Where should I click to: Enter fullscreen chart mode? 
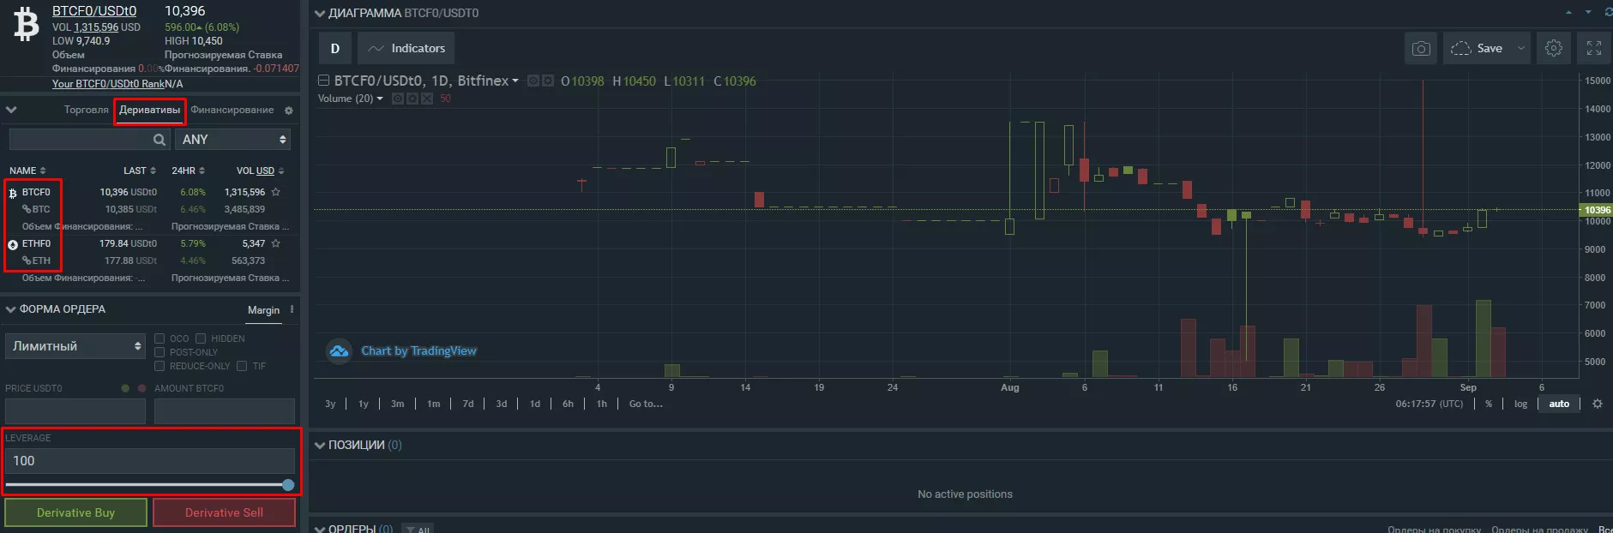tap(1593, 49)
